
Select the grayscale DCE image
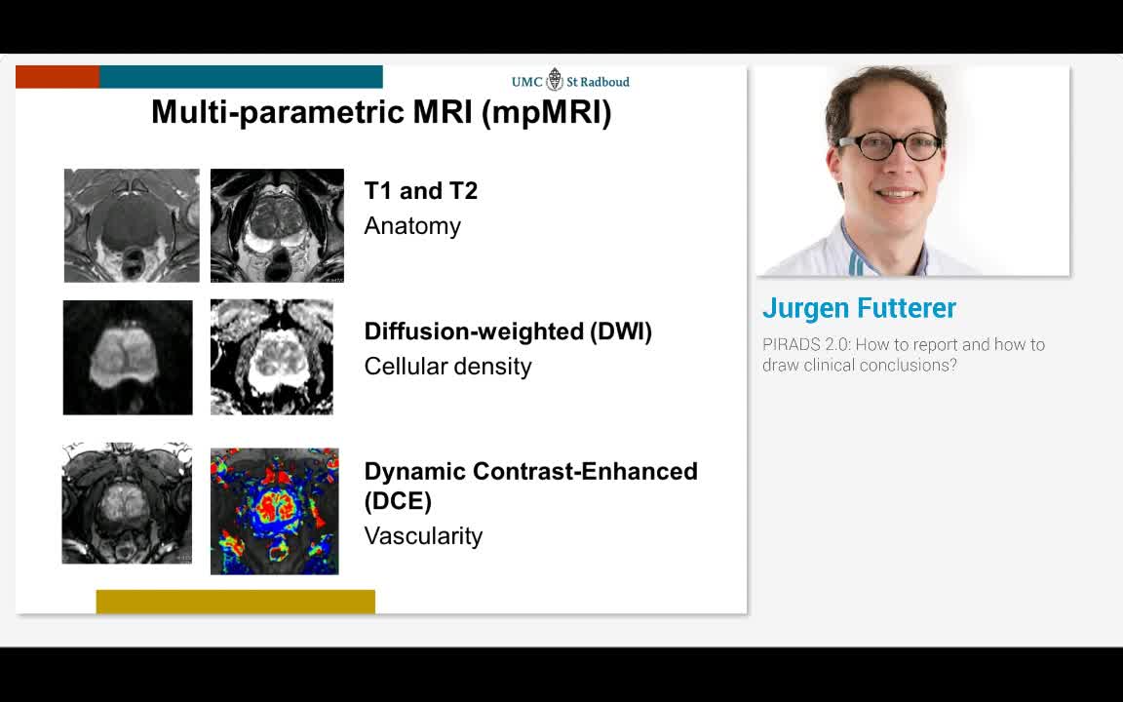[127, 503]
